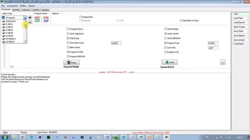Select the PROGRAM tab
Viewport: 250px width, 140px height.
(6, 9)
